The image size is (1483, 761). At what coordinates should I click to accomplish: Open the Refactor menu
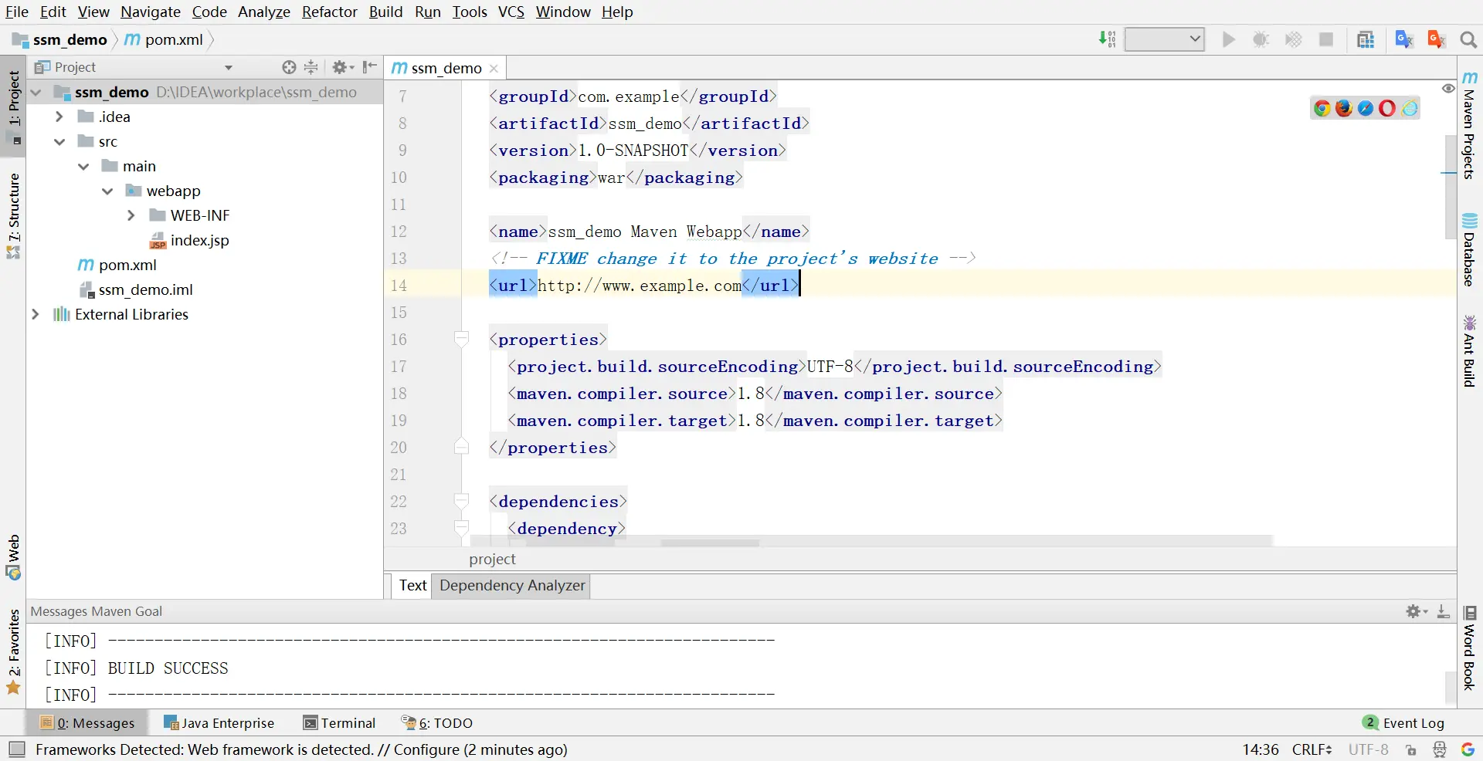click(x=329, y=12)
